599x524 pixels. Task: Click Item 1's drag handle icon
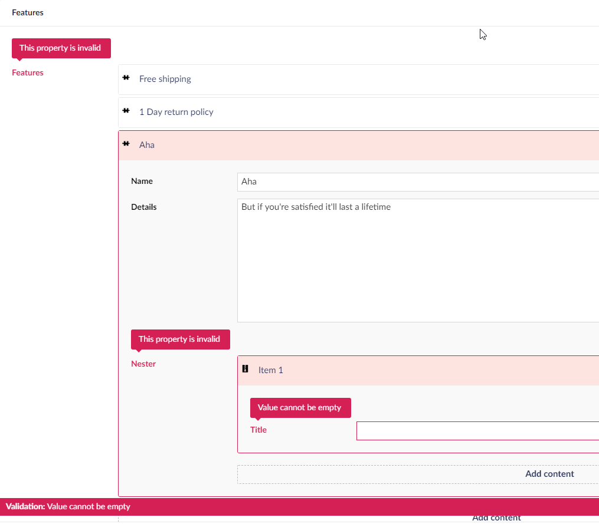point(246,369)
